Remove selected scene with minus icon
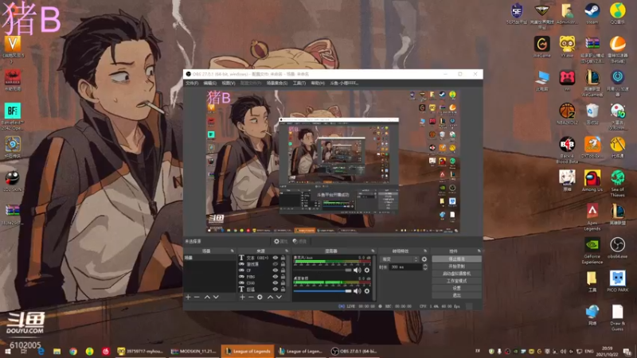 (x=197, y=297)
